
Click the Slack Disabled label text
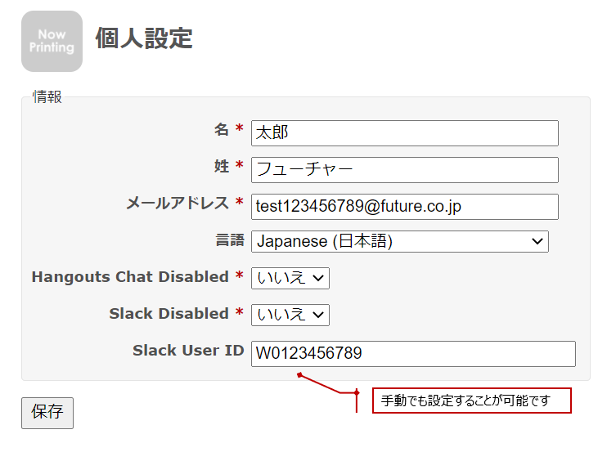coord(169,313)
